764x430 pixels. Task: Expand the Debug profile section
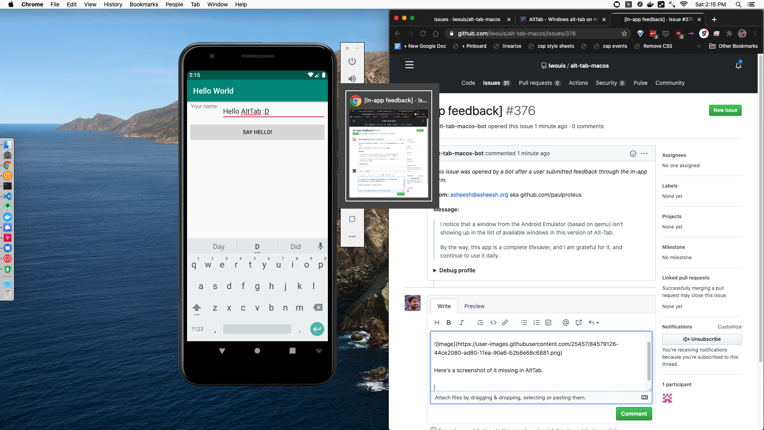point(454,270)
